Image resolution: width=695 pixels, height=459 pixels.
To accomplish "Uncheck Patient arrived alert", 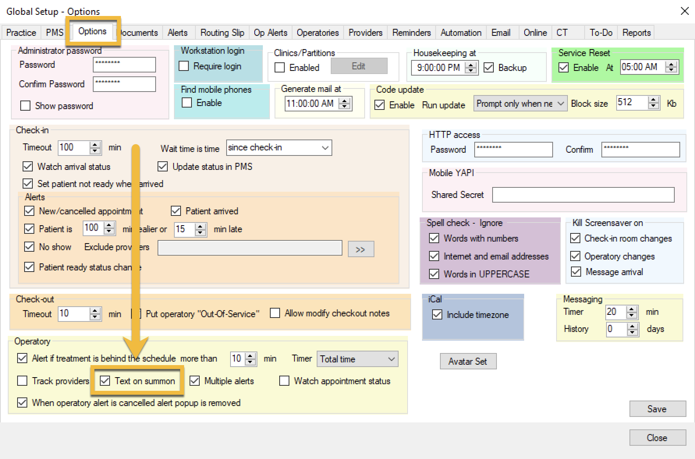I will tap(176, 211).
